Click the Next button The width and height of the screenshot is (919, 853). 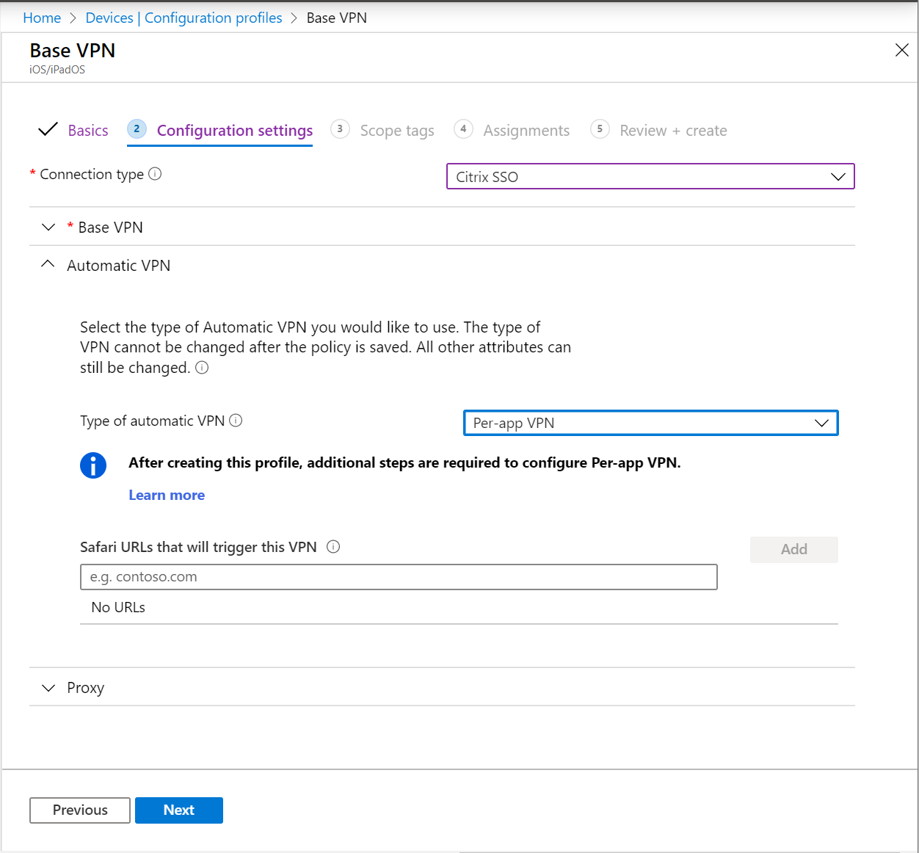click(179, 810)
